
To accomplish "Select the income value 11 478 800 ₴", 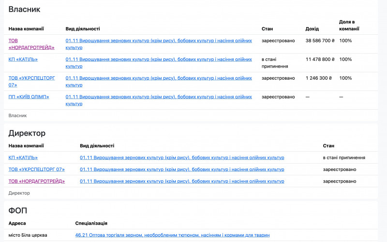I will (320, 59).
